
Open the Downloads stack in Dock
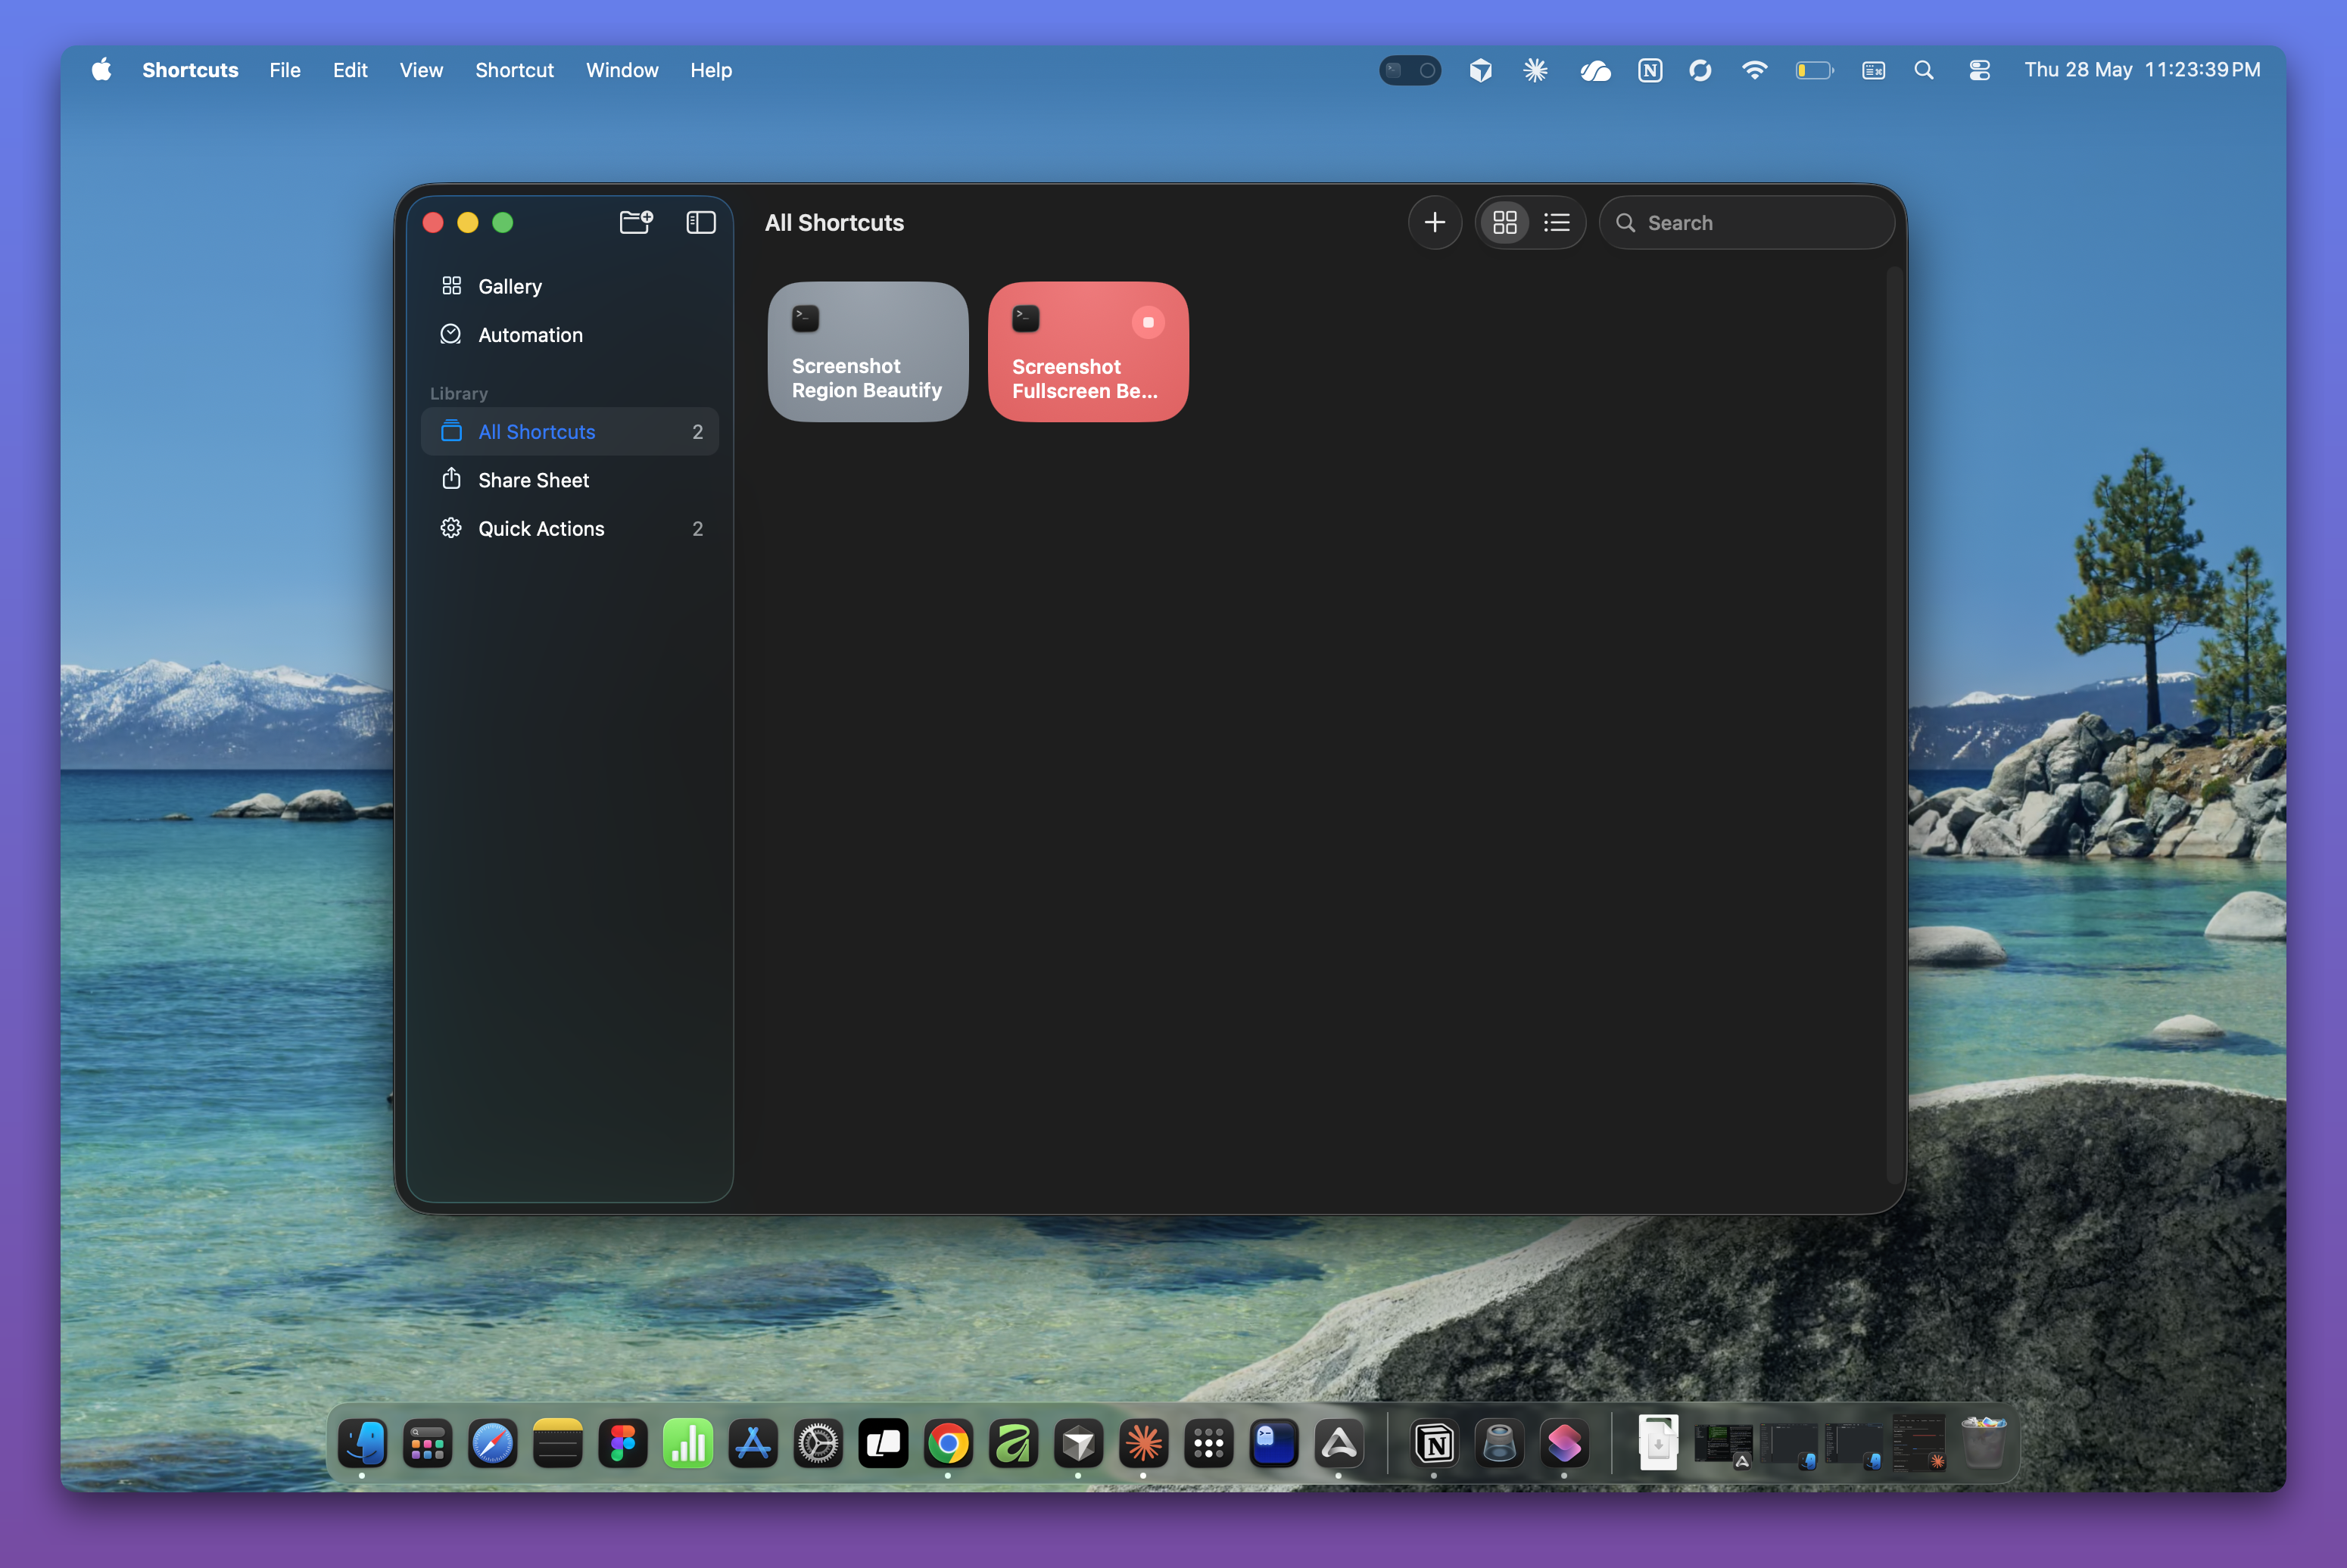[1658, 1443]
